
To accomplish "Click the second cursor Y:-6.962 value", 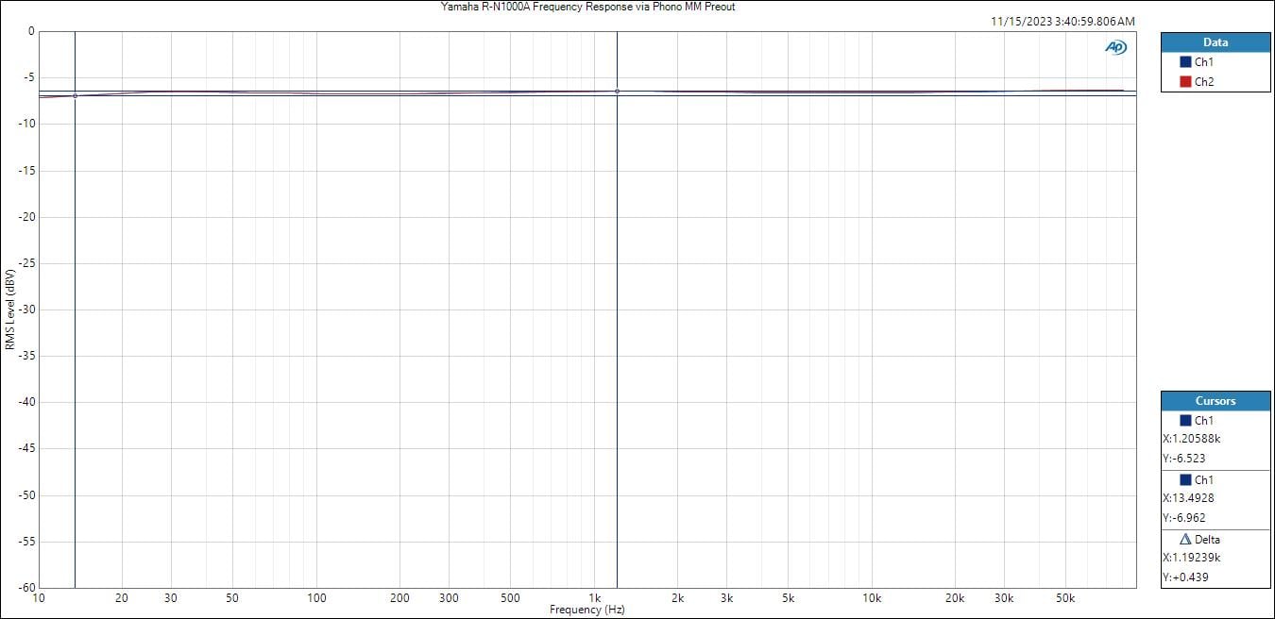I will tap(1184, 518).
